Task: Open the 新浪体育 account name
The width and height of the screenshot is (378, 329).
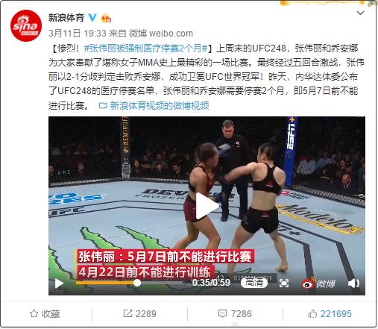Action: pyautogui.click(x=66, y=18)
